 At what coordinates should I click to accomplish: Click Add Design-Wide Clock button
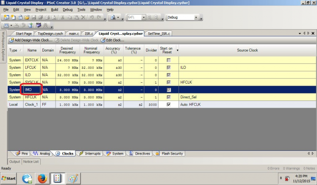click(x=31, y=40)
